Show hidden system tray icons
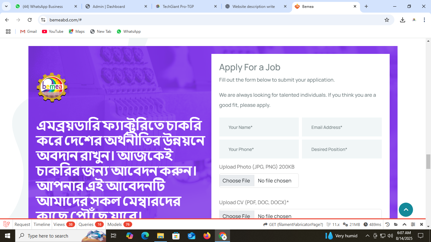 (367, 236)
